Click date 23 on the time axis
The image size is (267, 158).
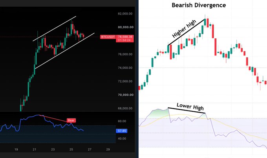tap(53, 149)
